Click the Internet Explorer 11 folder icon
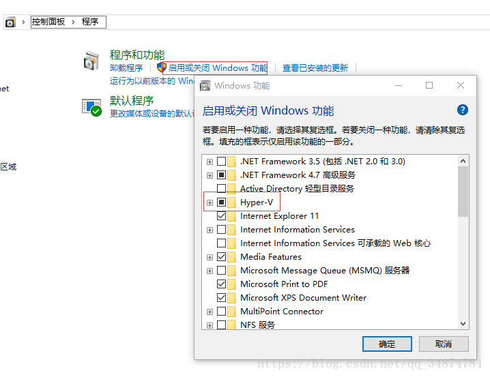 tap(231, 216)
